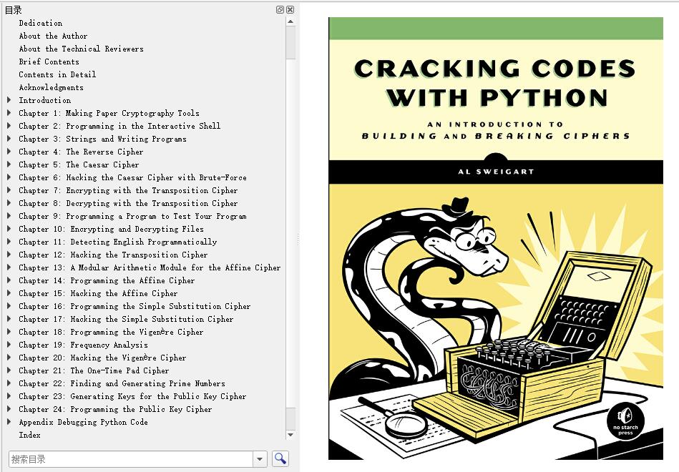Open Chapter 15 Hacking the Affine Cipher
The height and width of the screenshot is (472, 679).
[x=98, y=293]
